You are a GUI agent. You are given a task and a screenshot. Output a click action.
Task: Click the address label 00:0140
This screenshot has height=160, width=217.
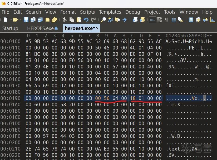pos(11,67)
